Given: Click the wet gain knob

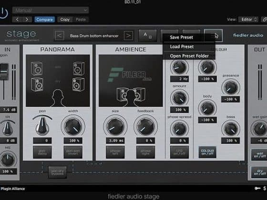Looking at the screenshot, I should (259, 129).
